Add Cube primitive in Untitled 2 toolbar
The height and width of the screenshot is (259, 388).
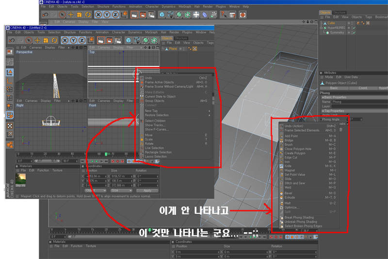click(x=129, y=40)
